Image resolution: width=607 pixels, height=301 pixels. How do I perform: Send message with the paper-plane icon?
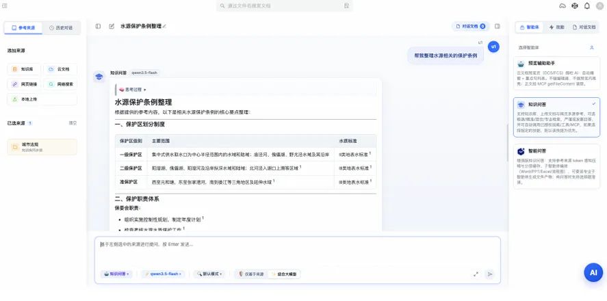[x=490, y=274]
